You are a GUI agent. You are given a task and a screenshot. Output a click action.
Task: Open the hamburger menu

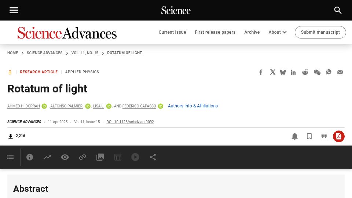pyautogui.click(x=14, y=10)
